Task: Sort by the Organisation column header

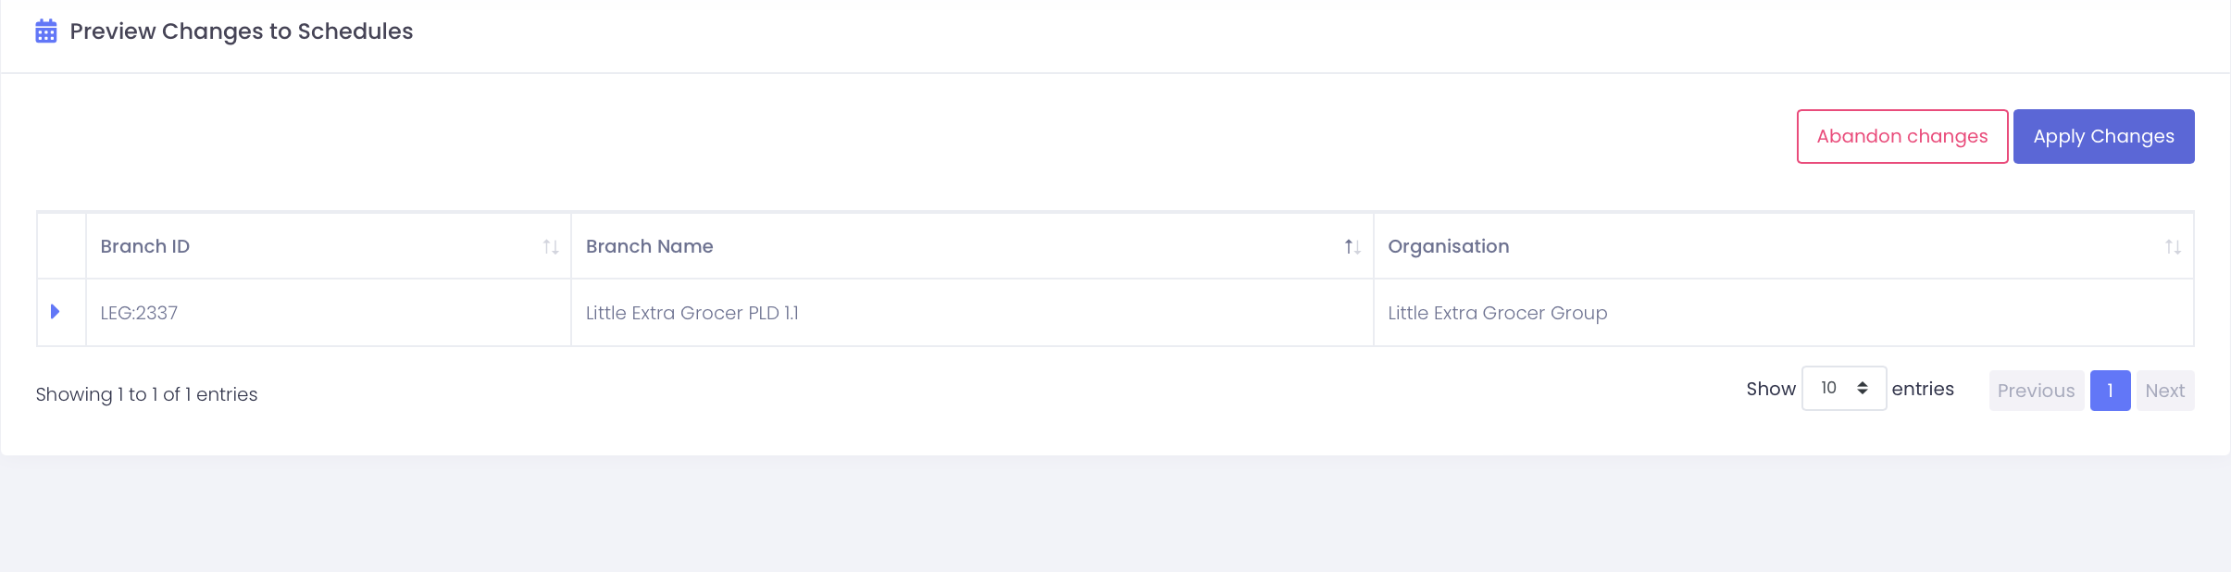Action: click(x=1448, y=247)
